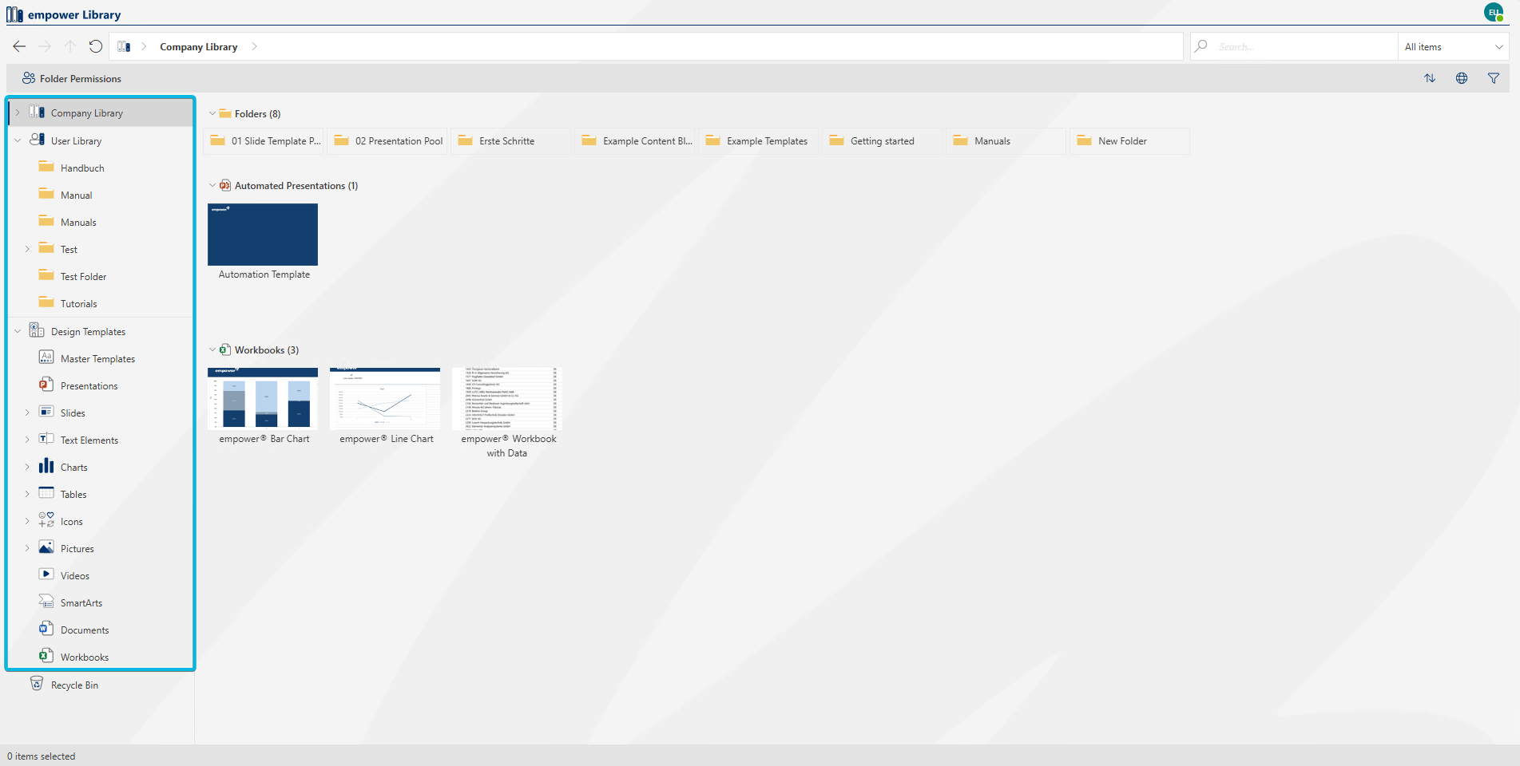
Task: Click the Slides icon in sidebar
Action: pyautogui.click(x=46, y=412)
